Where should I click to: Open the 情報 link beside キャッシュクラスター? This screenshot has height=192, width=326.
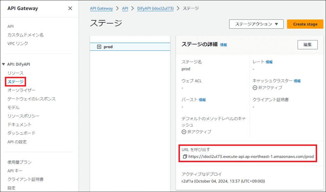[297, 81]
